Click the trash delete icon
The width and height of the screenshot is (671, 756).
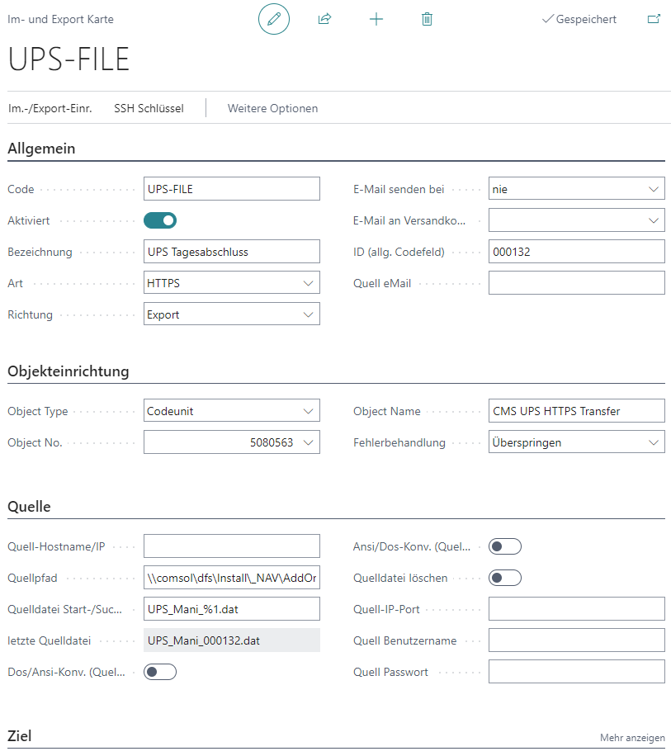[x=427, y=19]
